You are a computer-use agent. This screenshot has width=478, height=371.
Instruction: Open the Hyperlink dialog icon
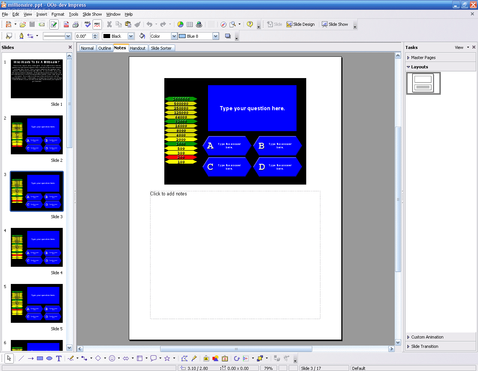[199, 24]
